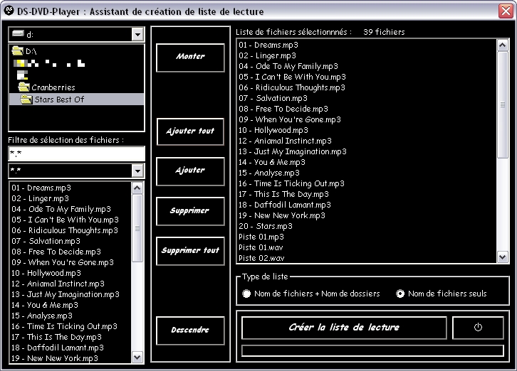Select Nom de fichiers + Nom de dossiers option
This screenshot has width=517, height=371.
point(247,294)
